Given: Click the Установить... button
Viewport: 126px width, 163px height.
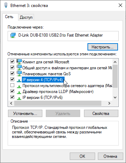Looking at the screenshot, I should click(25, 113).
